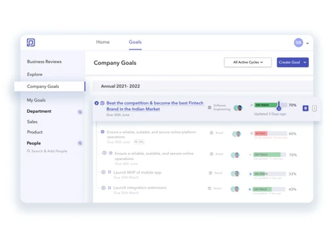Click owner avatar on Launch integration extensions row

click(x=235, y=189)
